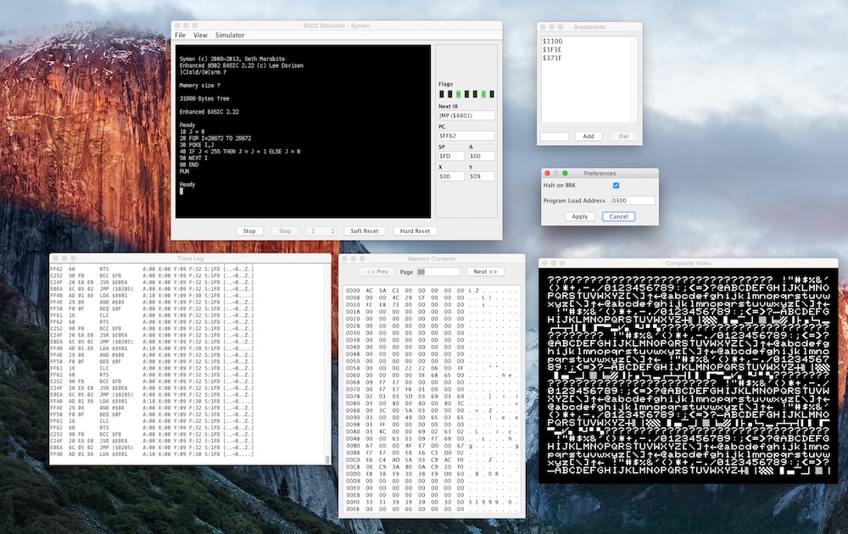Click console line '30 POKE I,J'
This screenshot has height=534, width=848.
(x=197, y=145)
